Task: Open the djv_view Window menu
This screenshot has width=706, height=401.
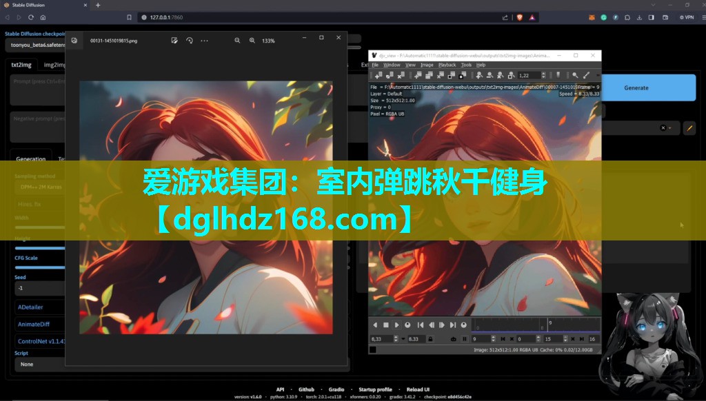Action: [x=392, y=65]
